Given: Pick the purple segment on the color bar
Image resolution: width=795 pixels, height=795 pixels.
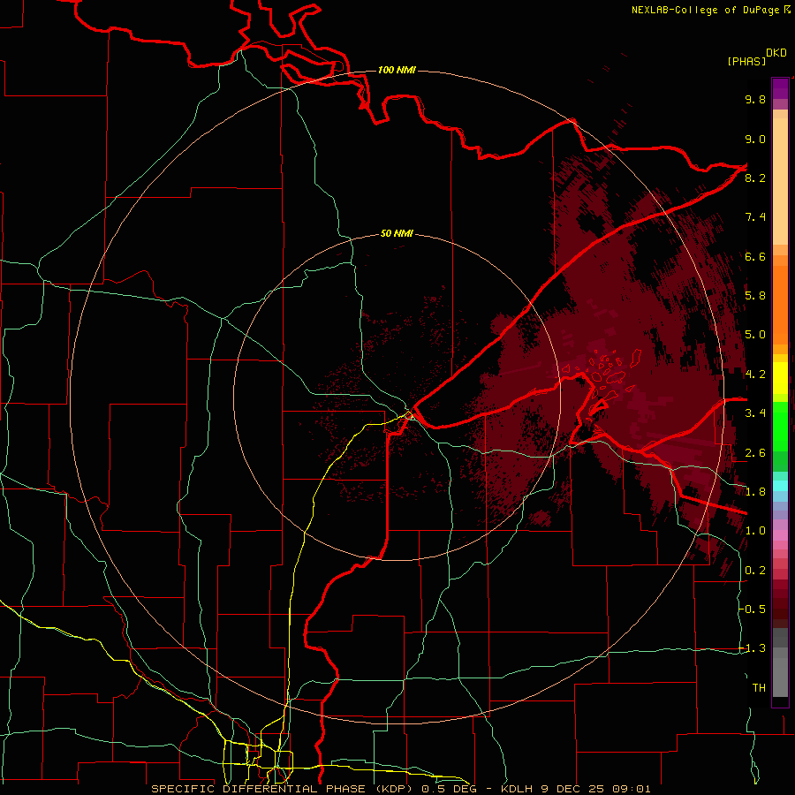Looking at the screenshot, I should tap(780, 89).
